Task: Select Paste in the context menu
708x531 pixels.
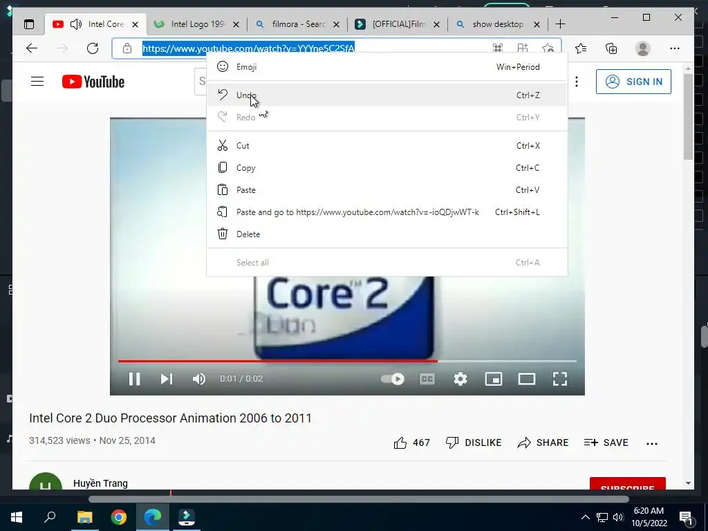Action: click(387, 189)
